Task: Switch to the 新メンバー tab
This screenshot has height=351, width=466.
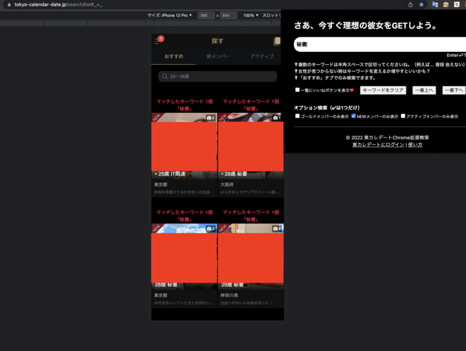Action: click(218, 56)
